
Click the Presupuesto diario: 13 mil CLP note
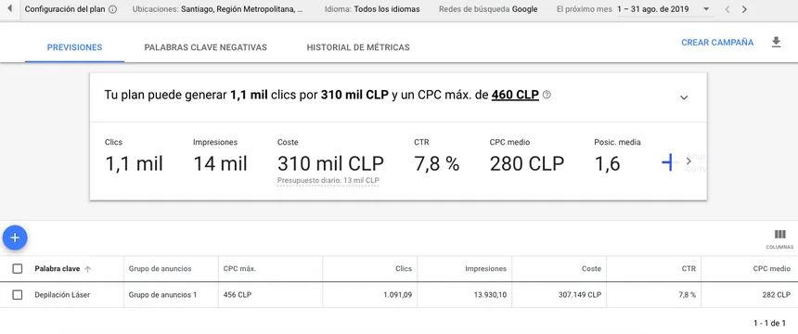point(328,180)
